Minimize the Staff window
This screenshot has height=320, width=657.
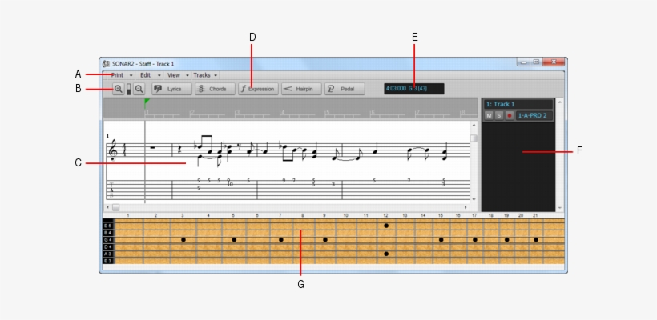pyautogui.click(x=523, y=62)
